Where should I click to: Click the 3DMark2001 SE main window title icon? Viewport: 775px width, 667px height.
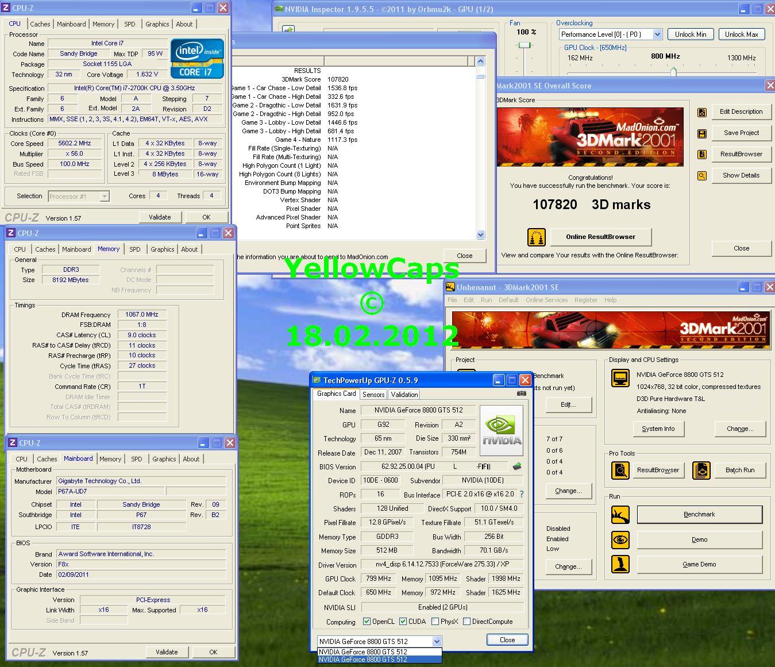[451, 287]
